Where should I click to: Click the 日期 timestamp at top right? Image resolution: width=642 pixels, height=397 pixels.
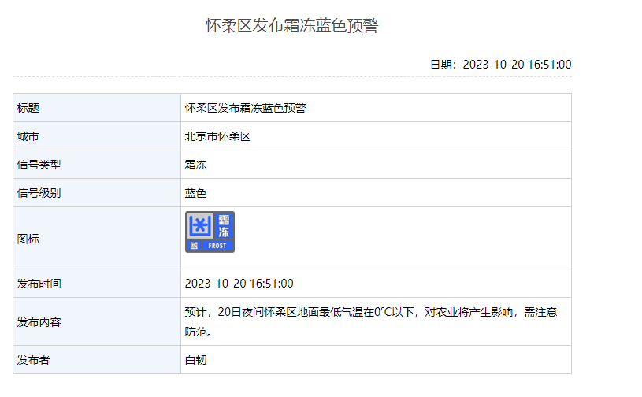500,65
